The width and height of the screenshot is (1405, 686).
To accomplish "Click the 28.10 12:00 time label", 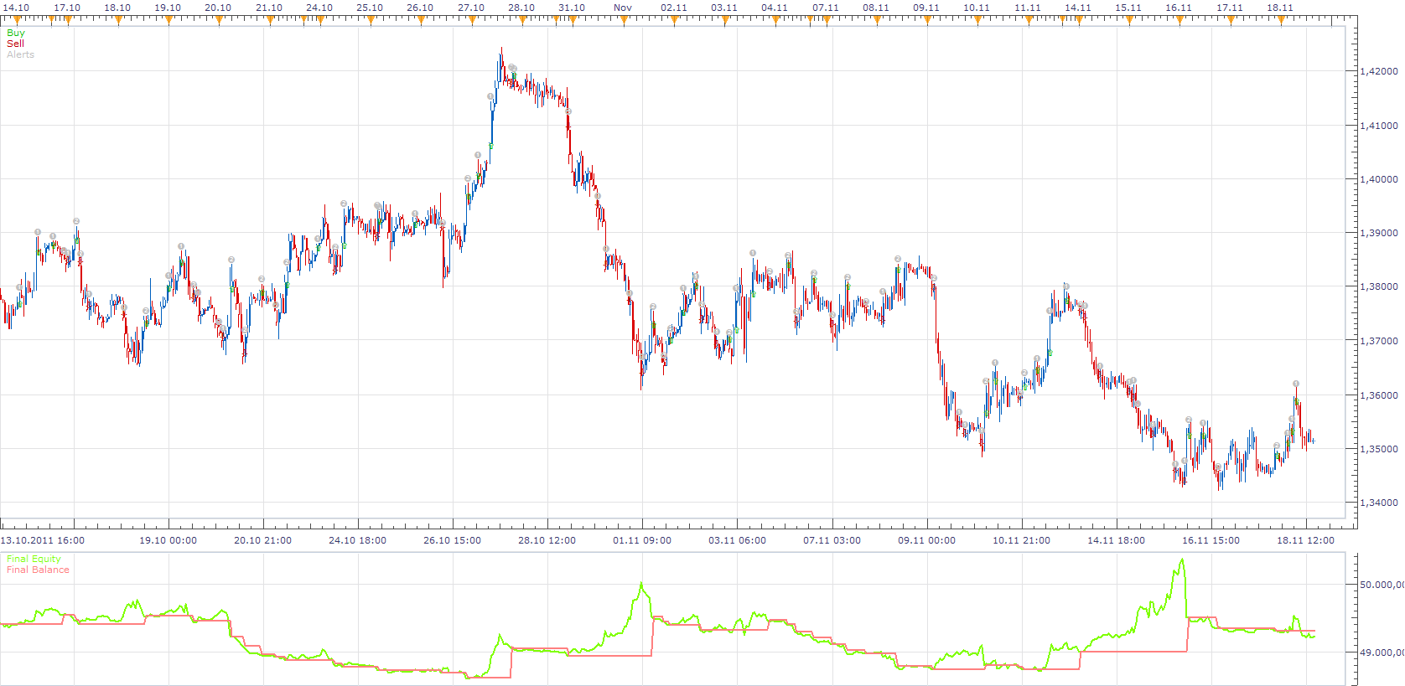I will [547, 540].
